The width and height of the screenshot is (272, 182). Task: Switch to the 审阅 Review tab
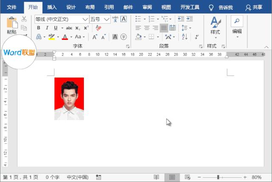pos(147,7)
